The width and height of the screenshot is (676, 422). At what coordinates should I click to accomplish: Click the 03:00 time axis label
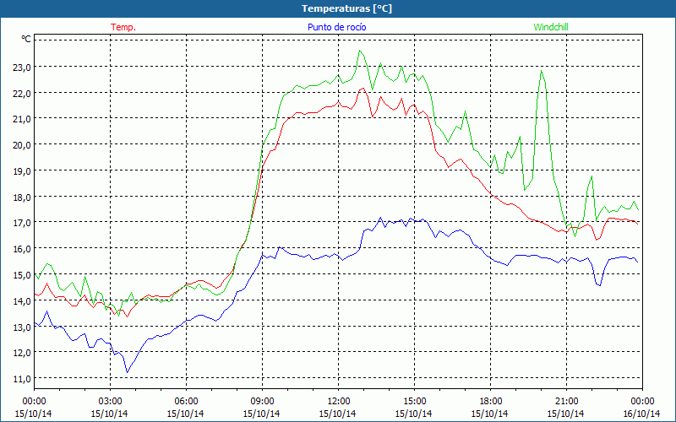(110, 402)
